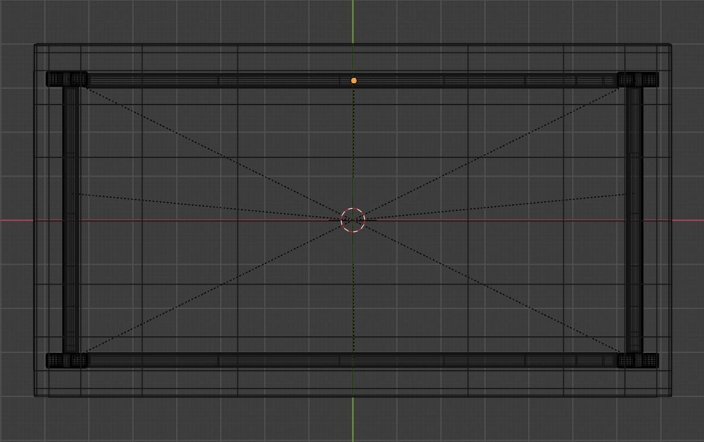Click the red-white dashed 3D cursor circle
The image size is (704, 442).
(353, 220)
